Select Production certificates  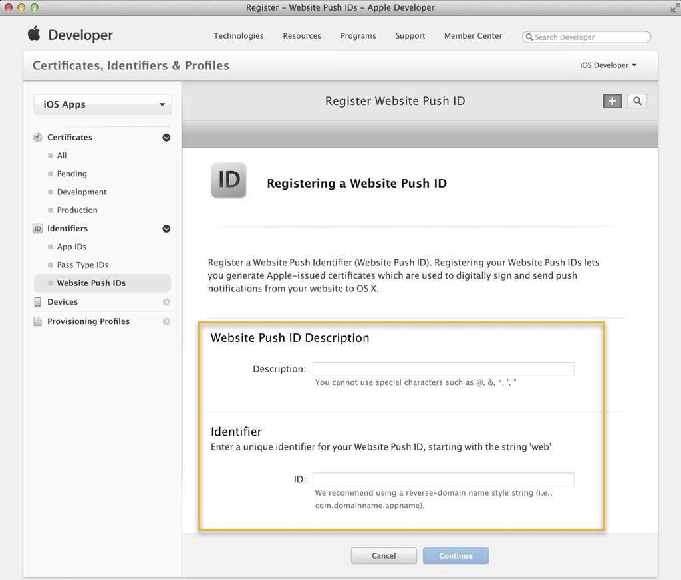coord(77,210)
